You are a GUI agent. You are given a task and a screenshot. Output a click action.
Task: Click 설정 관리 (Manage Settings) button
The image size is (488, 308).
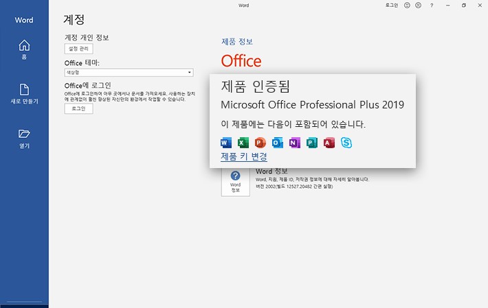79,49
